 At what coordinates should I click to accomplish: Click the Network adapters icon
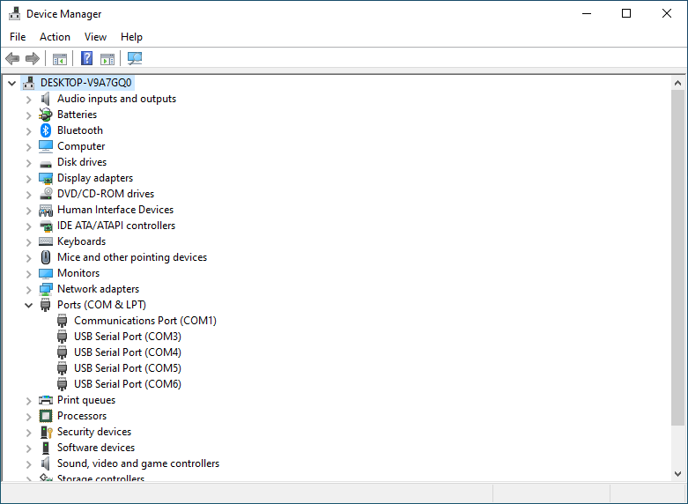(x=46, y=289)
